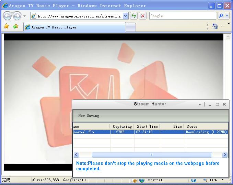Image resolution: width=233 pixels, height=185 pixels.
Task: Expand the Home button dropdown arrow
Action: coord(222,26)
